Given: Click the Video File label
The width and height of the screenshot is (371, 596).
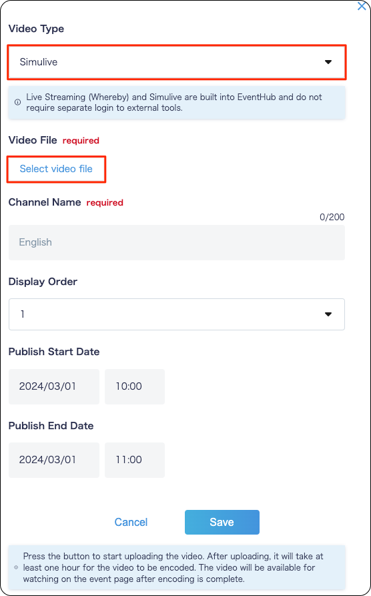Looking at the screenshot, I should [x=33, y=140].
